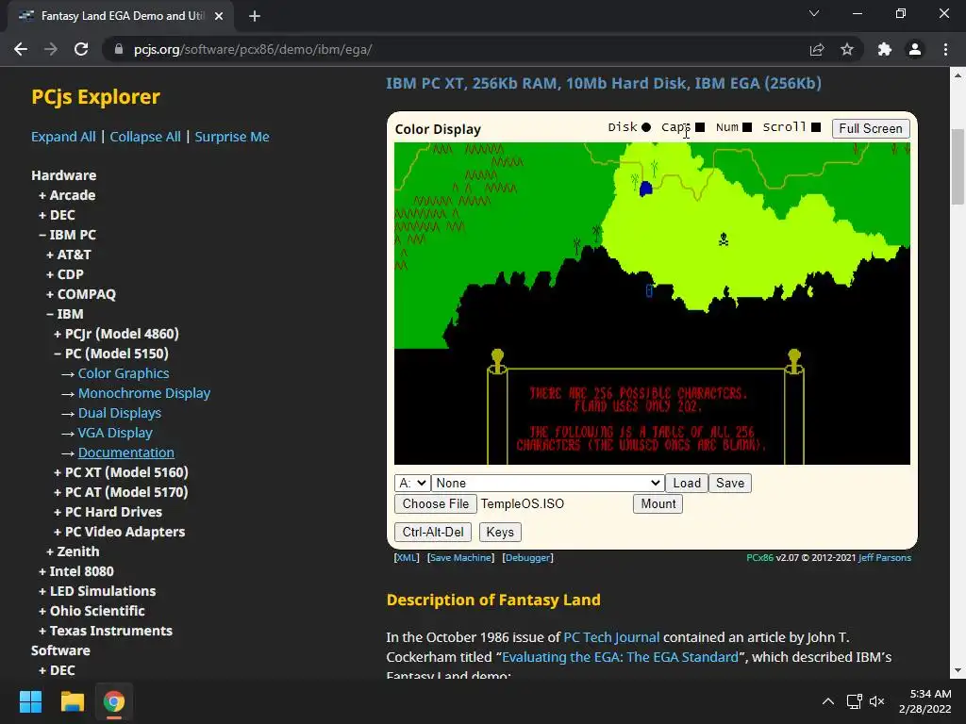Screen dimensions: 966x724
Task: Open File Explorer from taskbar
Action: pyautogui.click(x=72, y=701)
